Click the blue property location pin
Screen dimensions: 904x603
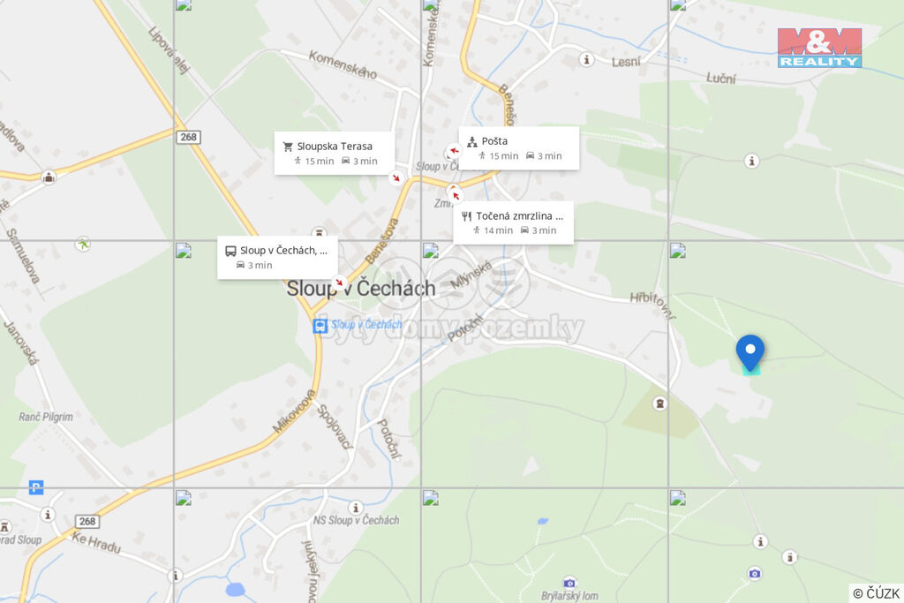coord(750,353)
